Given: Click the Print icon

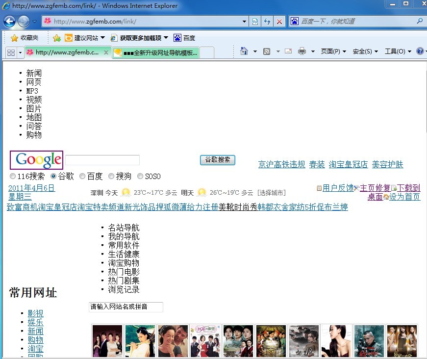Looking at the screenshot, I should pos(301,51).
